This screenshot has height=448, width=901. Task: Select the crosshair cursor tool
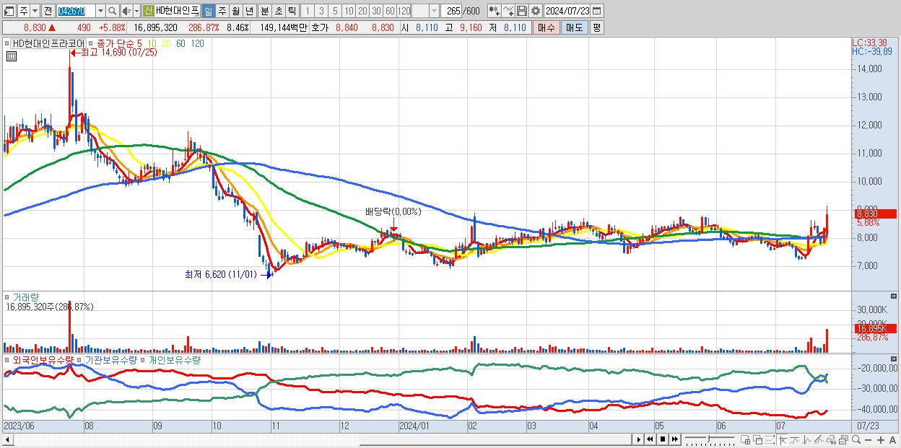[783, 439]
